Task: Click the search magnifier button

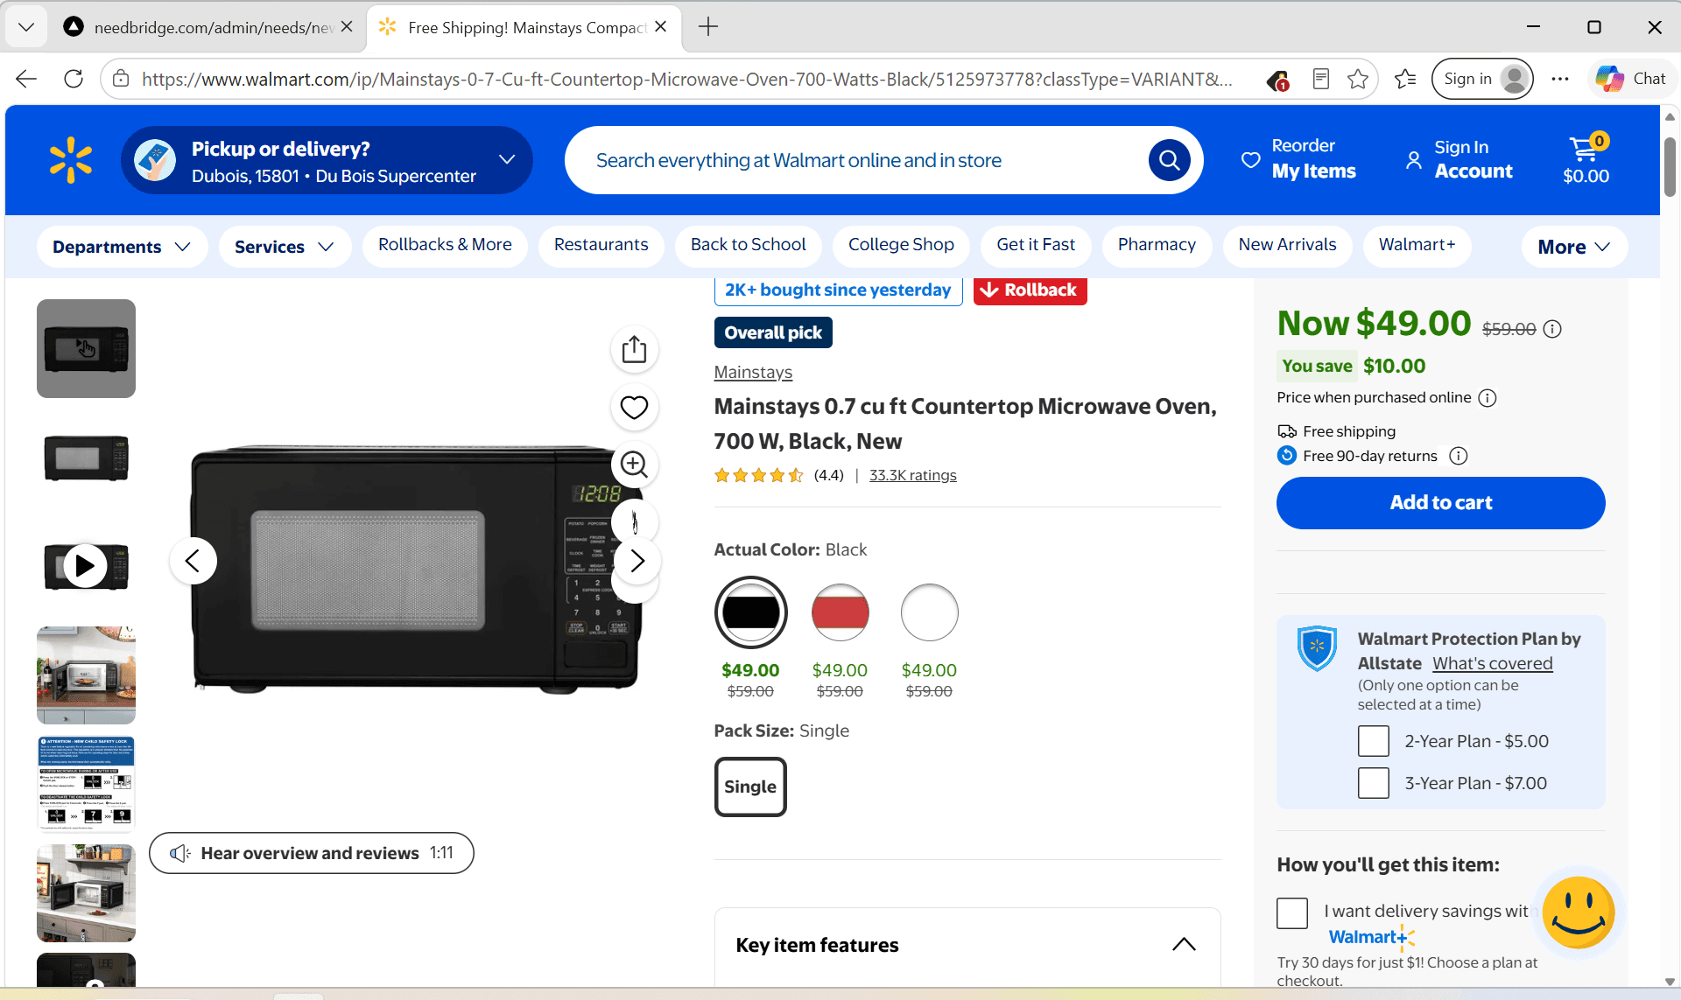Action: 1169,160
